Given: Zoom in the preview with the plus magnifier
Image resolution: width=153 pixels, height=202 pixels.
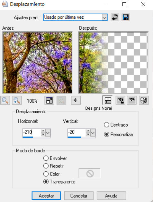Looking at the screenshot, I should pyautogui.click(x=17, y=100).
